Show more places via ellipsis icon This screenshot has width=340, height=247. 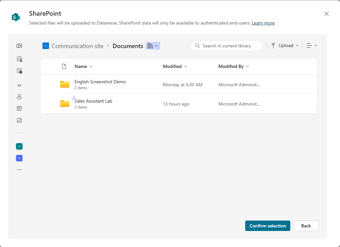pyautogui.click(x=19, y=170)
